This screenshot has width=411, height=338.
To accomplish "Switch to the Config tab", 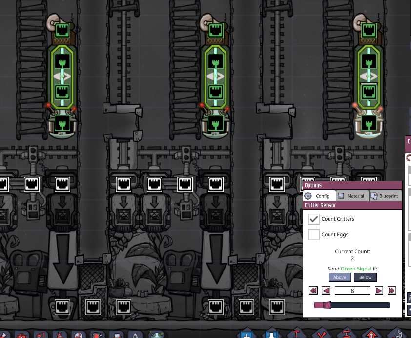I will pyautogui.click(x=319, y=196).
